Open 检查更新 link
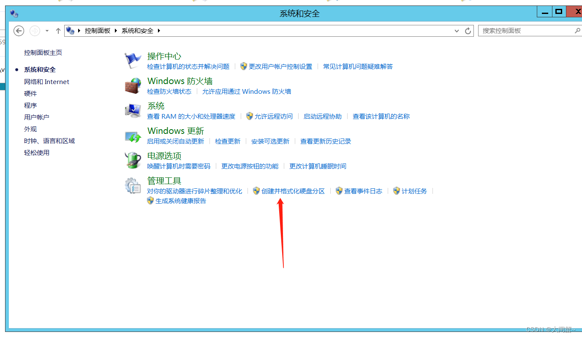 [228, 141]
